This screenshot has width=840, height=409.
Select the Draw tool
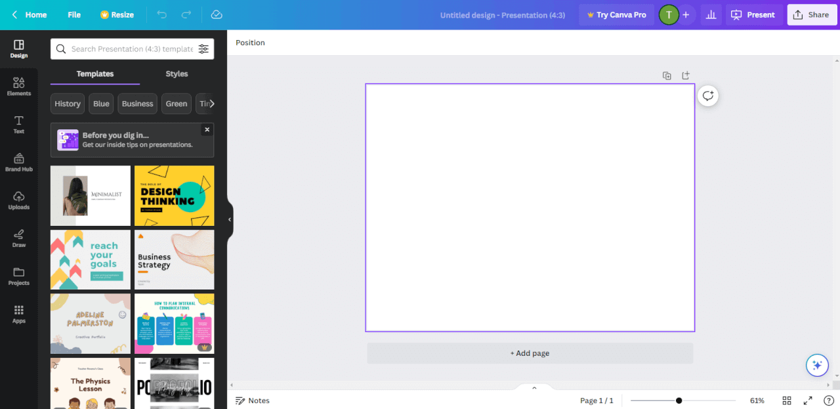click(18, 238)
